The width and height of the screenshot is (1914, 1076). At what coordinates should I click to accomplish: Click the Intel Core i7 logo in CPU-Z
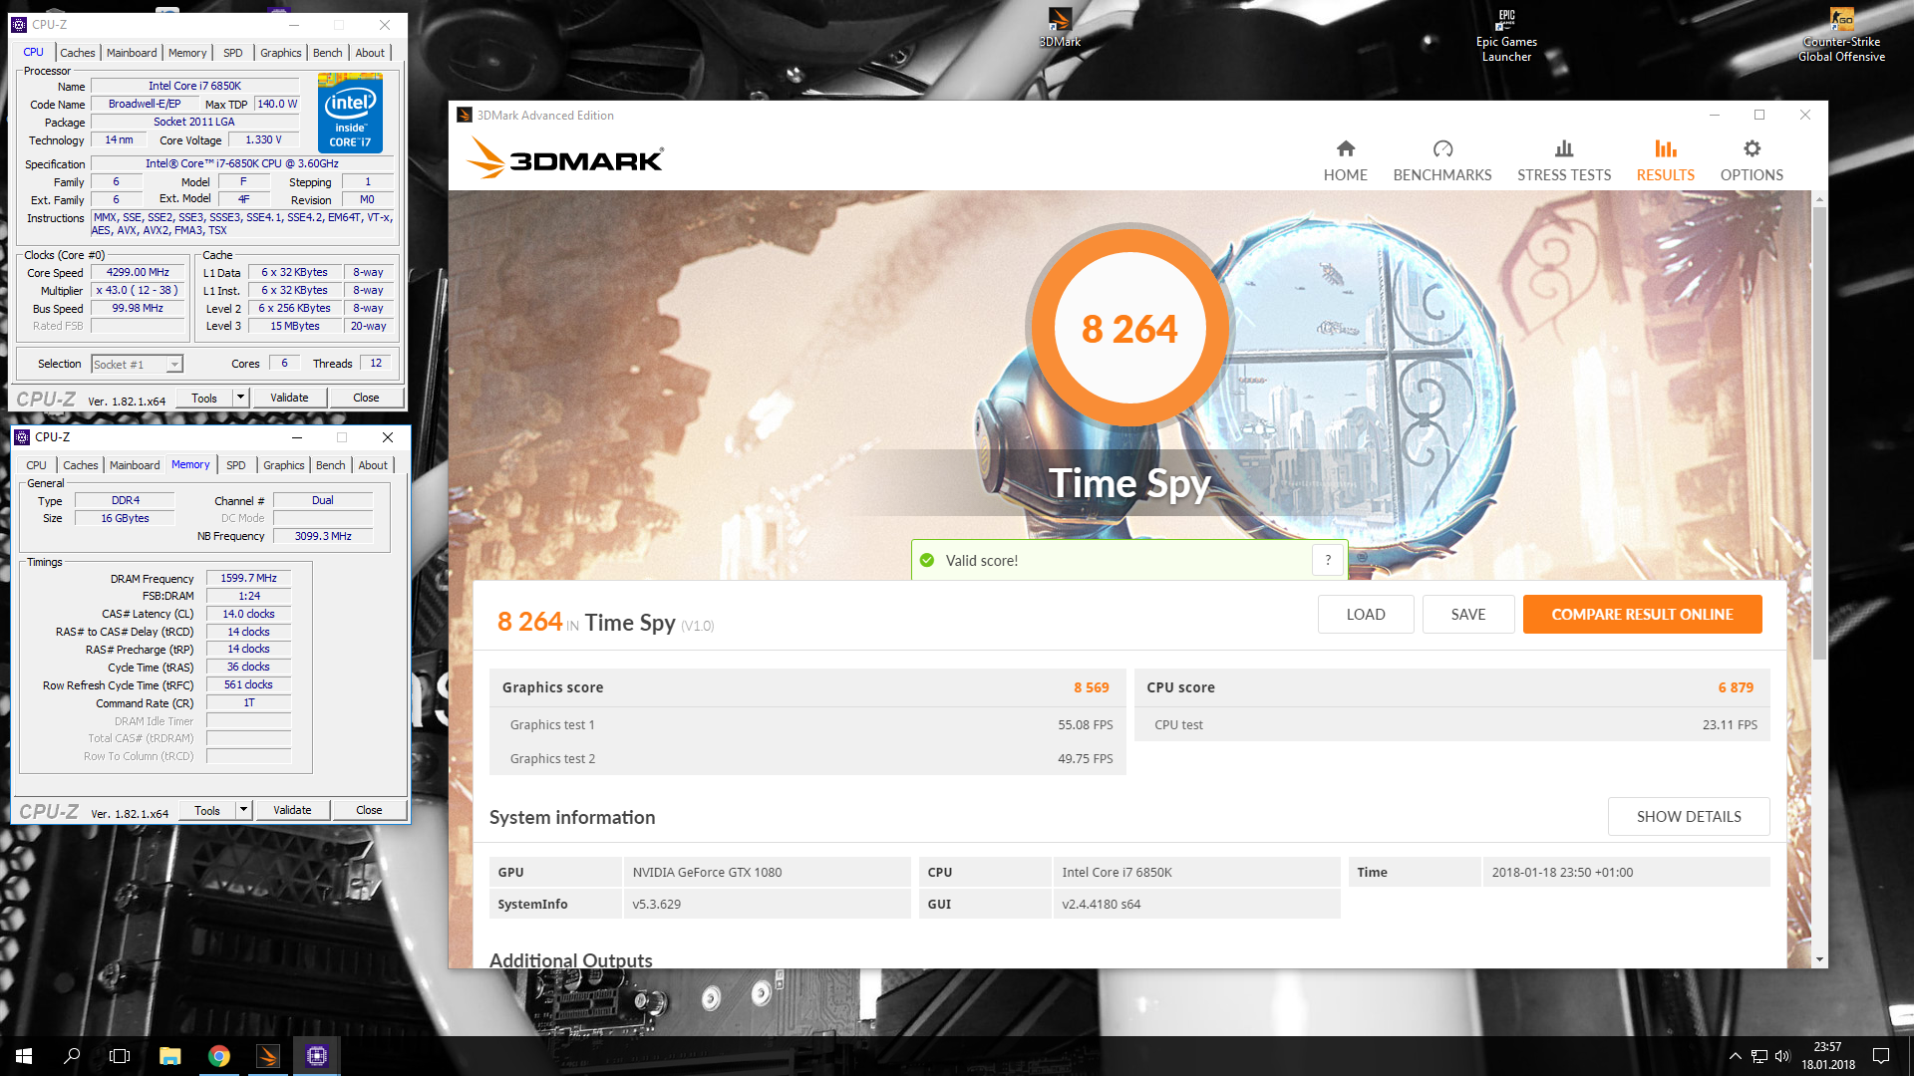350,115
